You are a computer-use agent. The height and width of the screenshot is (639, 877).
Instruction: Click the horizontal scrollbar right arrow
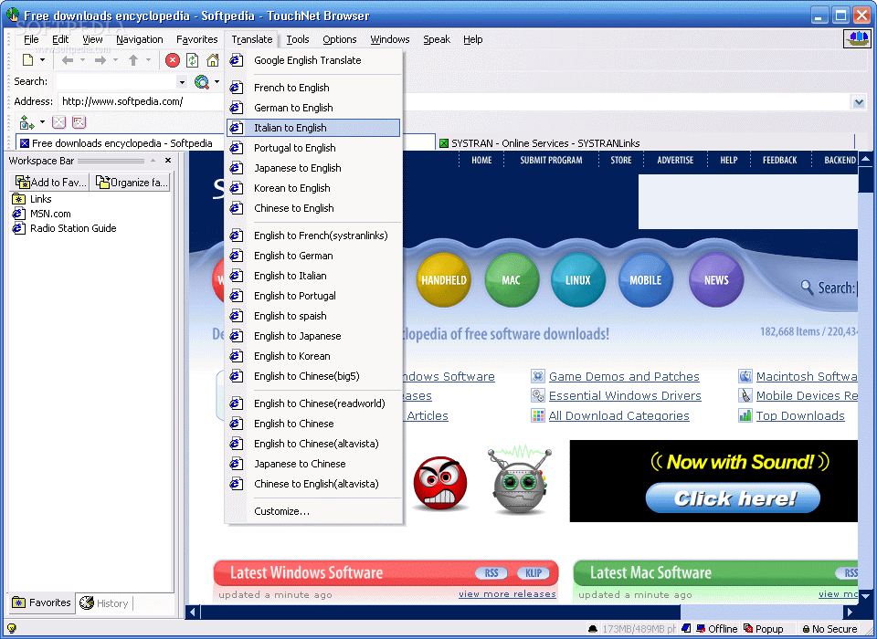[851, 613]
